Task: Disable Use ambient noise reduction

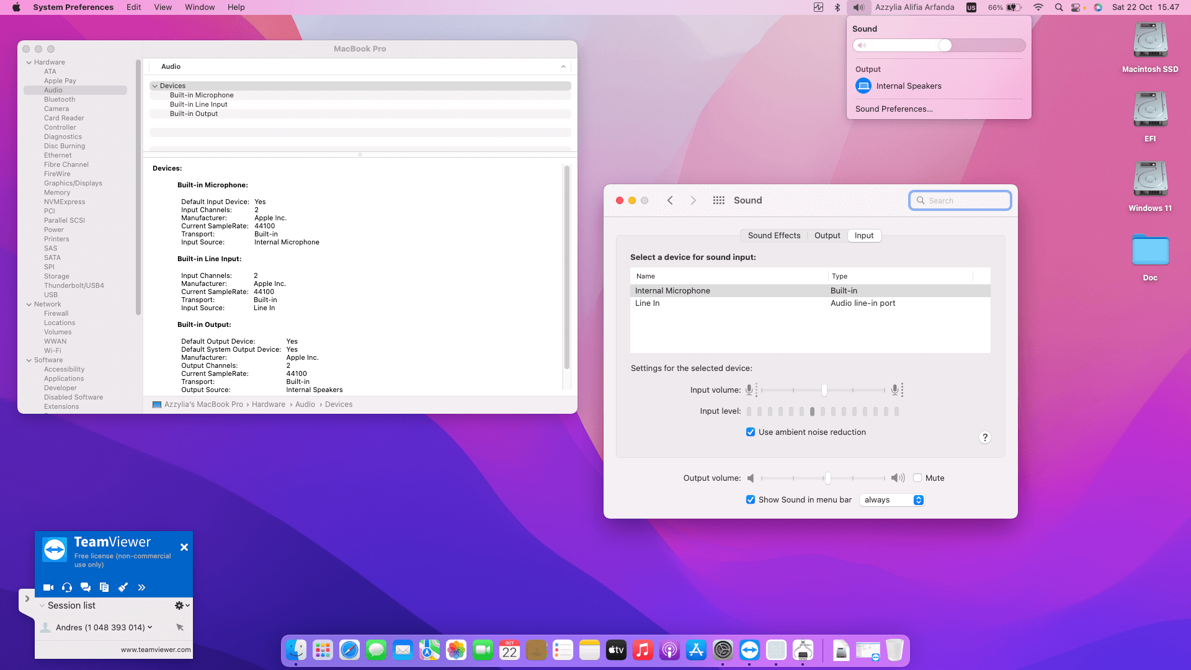Action: (x=751, y=432)
